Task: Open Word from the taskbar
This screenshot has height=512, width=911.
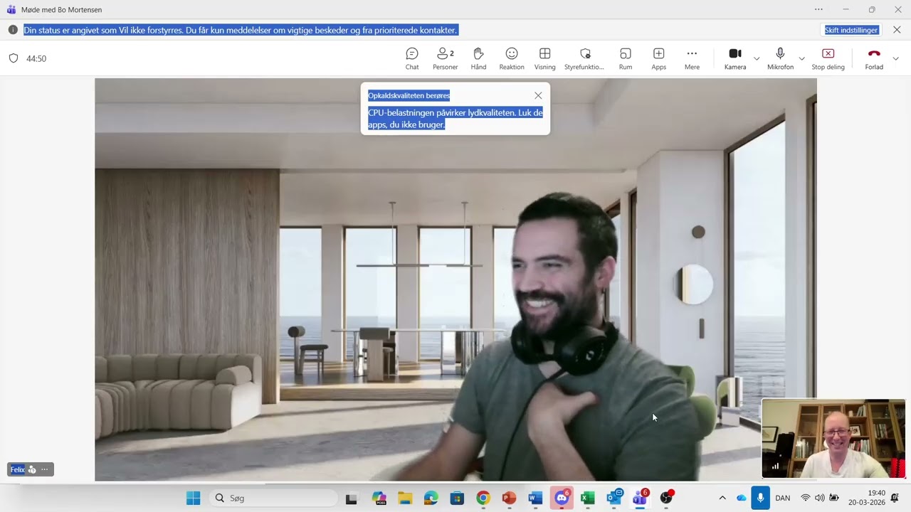Action: coord(535,498)
